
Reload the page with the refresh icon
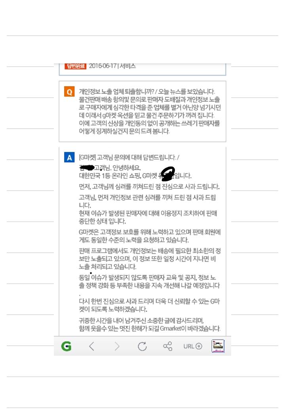point(142,346)
